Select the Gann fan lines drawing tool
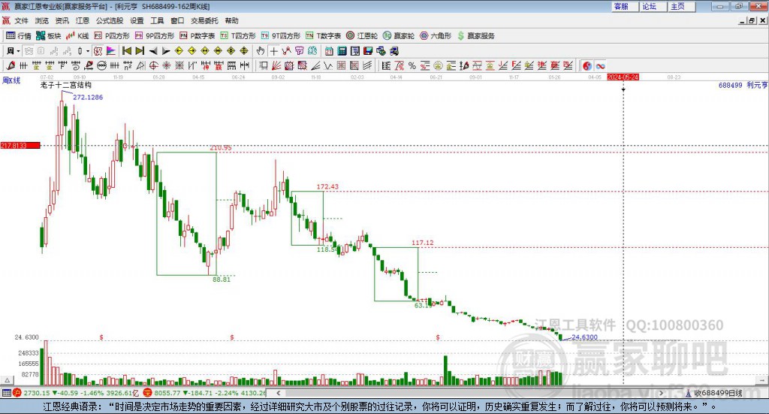 (x=276, y=65)
